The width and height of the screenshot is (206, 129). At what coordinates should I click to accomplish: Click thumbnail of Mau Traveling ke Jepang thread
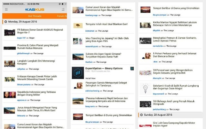78,41
